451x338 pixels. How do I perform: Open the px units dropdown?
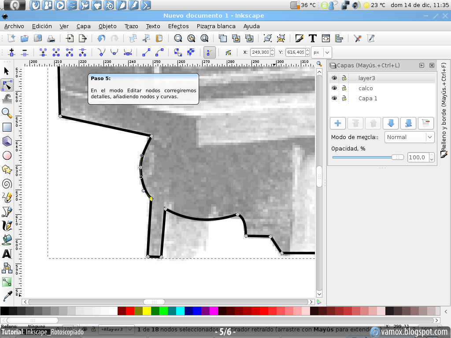(322, 52)
